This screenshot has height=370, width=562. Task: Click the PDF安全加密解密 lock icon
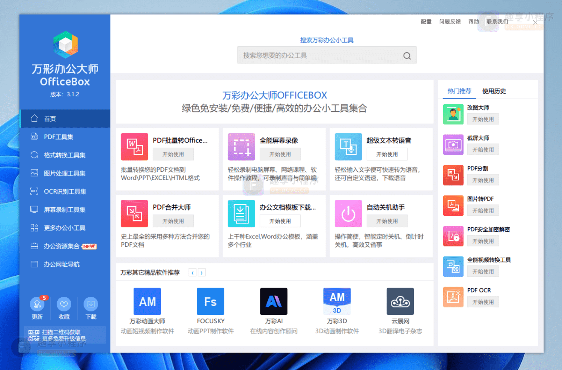pyautogui.click(x=453, y=236)
